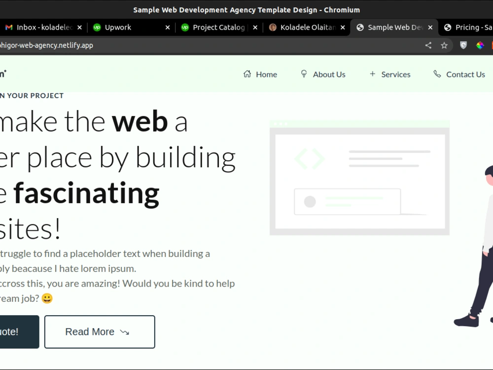Click the dark quote button
This screenshot has width=493, height=370.
[20, 332]
